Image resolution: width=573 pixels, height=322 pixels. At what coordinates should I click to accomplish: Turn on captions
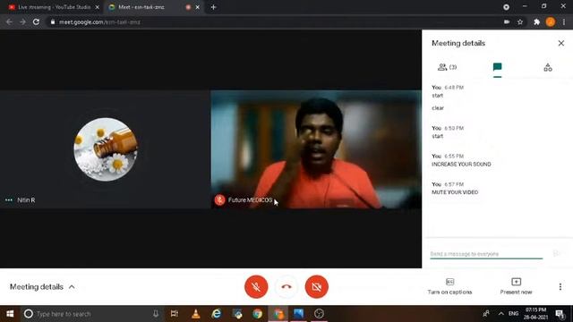(x=449, y=286)
